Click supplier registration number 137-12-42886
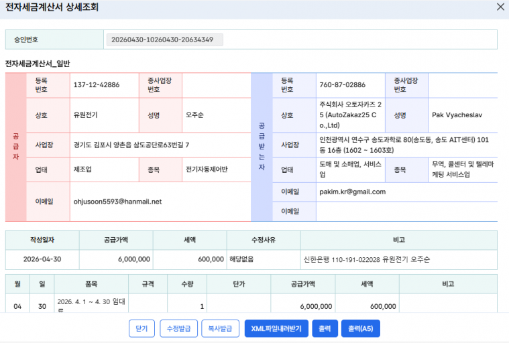 97,84
